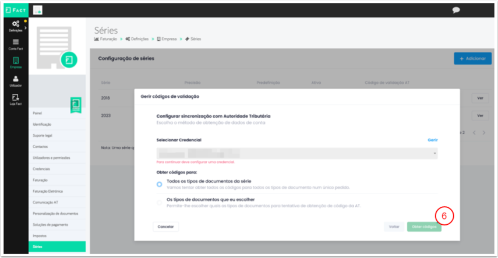Screen dimensions: 498x258
Task: Open Conta Fact menu icon
Action: point(16,42)
